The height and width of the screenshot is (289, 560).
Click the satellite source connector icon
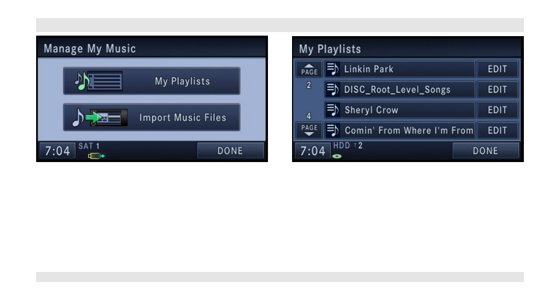coord(96,156)
